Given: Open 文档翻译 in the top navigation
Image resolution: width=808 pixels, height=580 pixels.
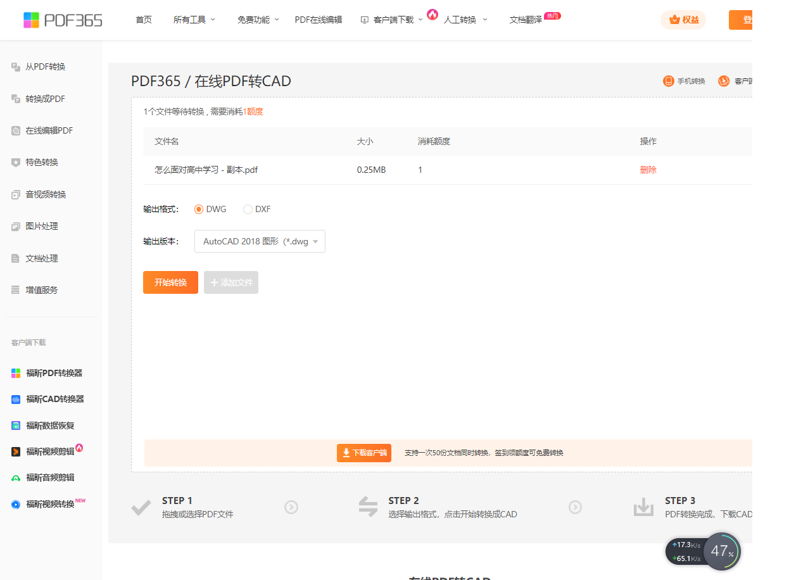Looking at the screenshot, I should (x=526, y=20).
